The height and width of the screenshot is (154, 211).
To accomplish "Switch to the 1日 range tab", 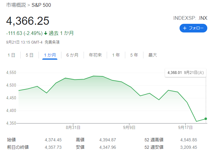I will [11, 55].
